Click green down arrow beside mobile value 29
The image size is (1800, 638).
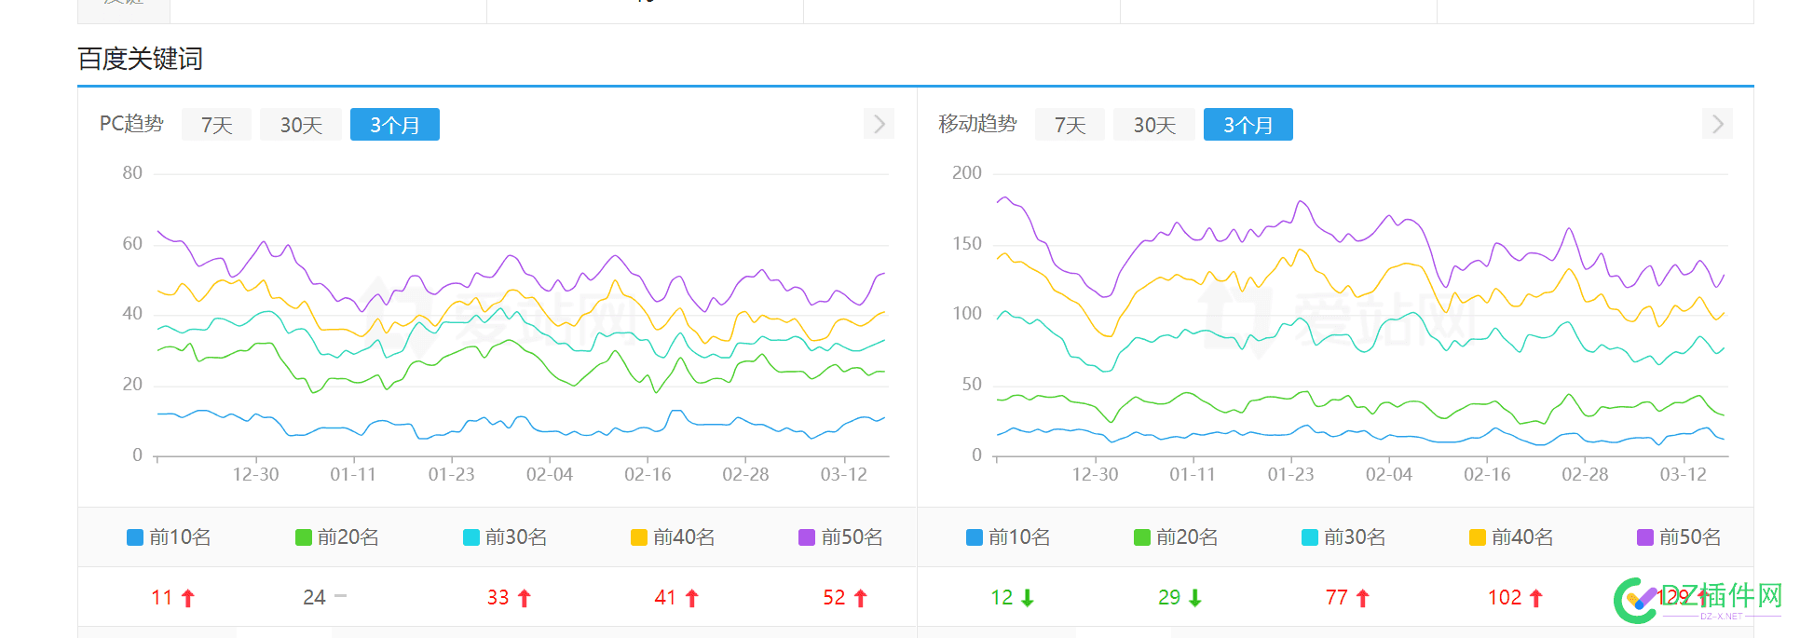point(1194,598)
